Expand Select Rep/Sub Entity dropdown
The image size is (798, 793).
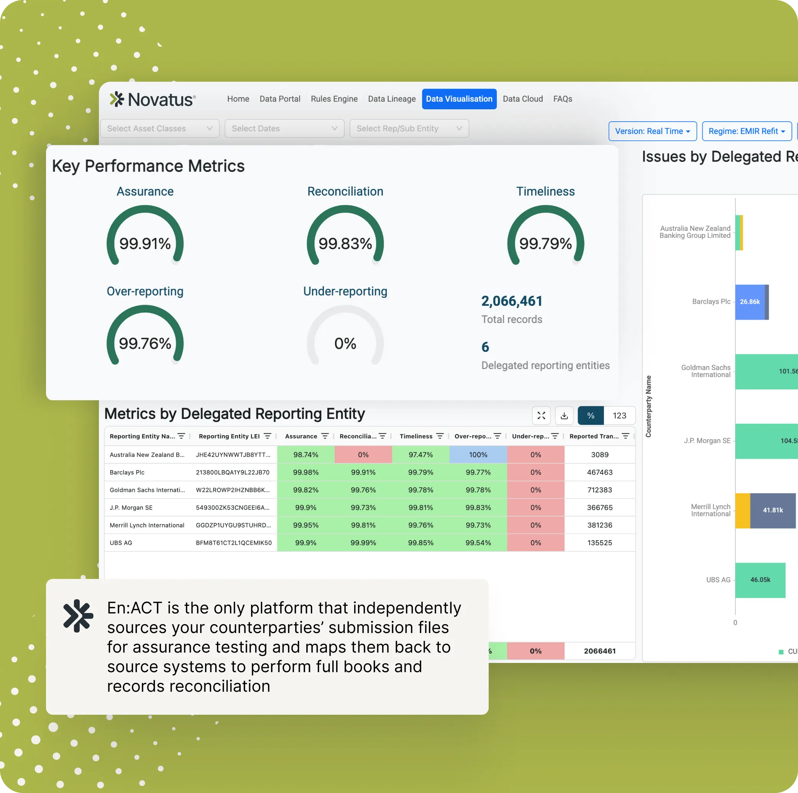(x=409, y=129)
